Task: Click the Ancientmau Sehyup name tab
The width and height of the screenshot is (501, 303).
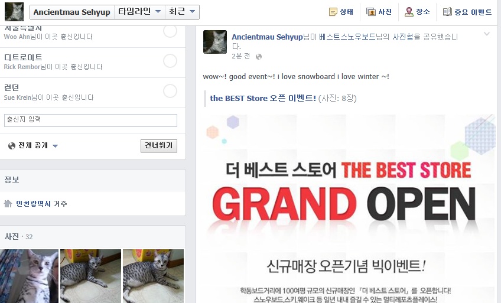Action: tap(72, 12)
